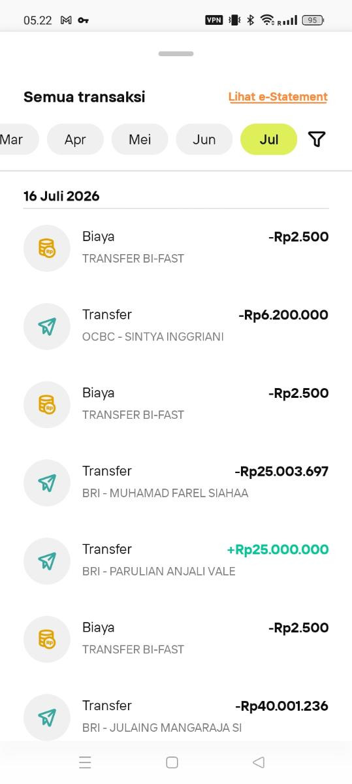Open the recent apps menu icon

[85, 762]
